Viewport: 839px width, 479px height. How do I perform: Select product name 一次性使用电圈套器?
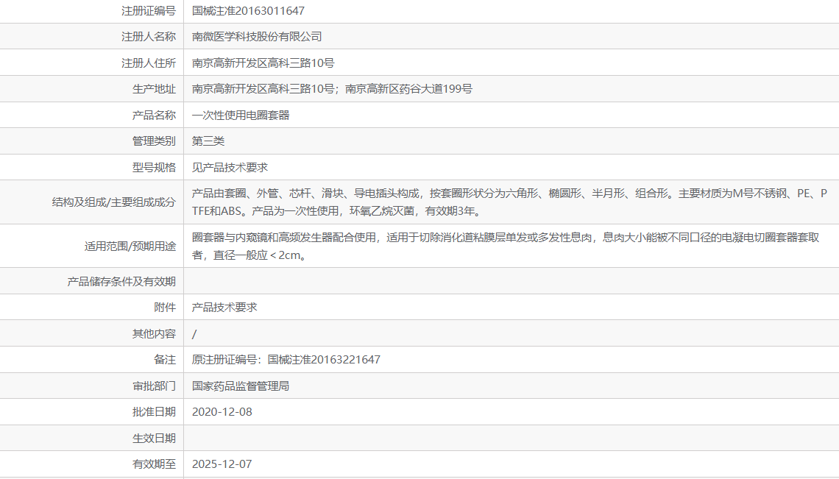241,115
